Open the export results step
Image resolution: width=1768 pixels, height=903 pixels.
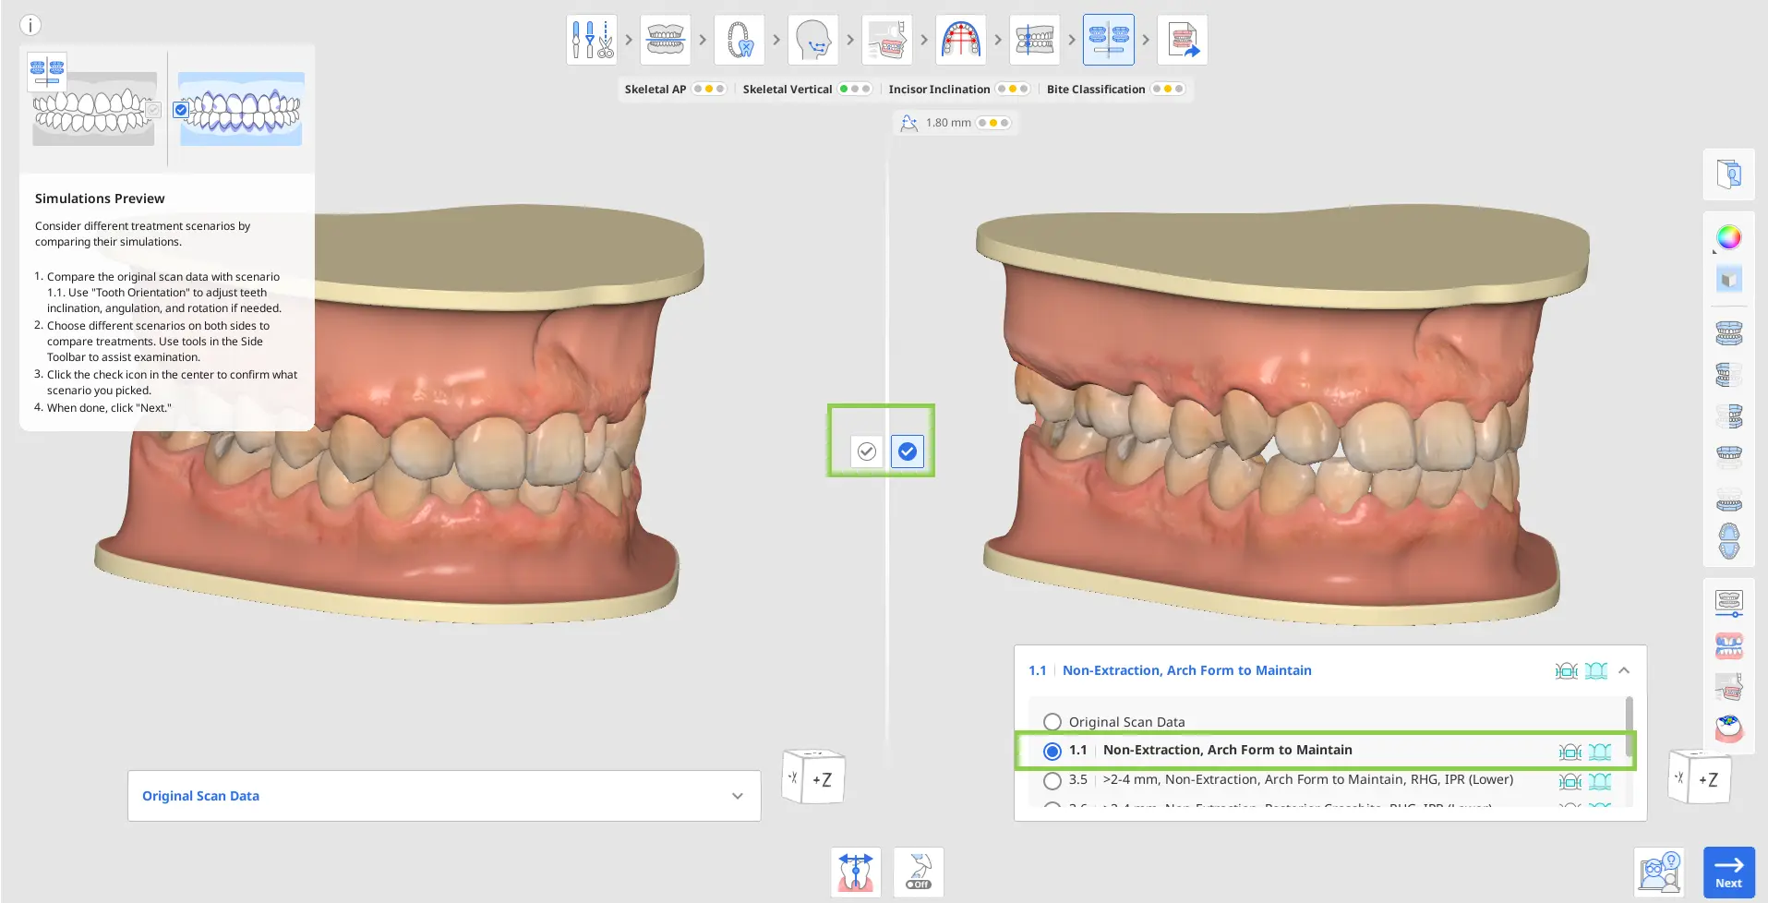[1183, 40]
